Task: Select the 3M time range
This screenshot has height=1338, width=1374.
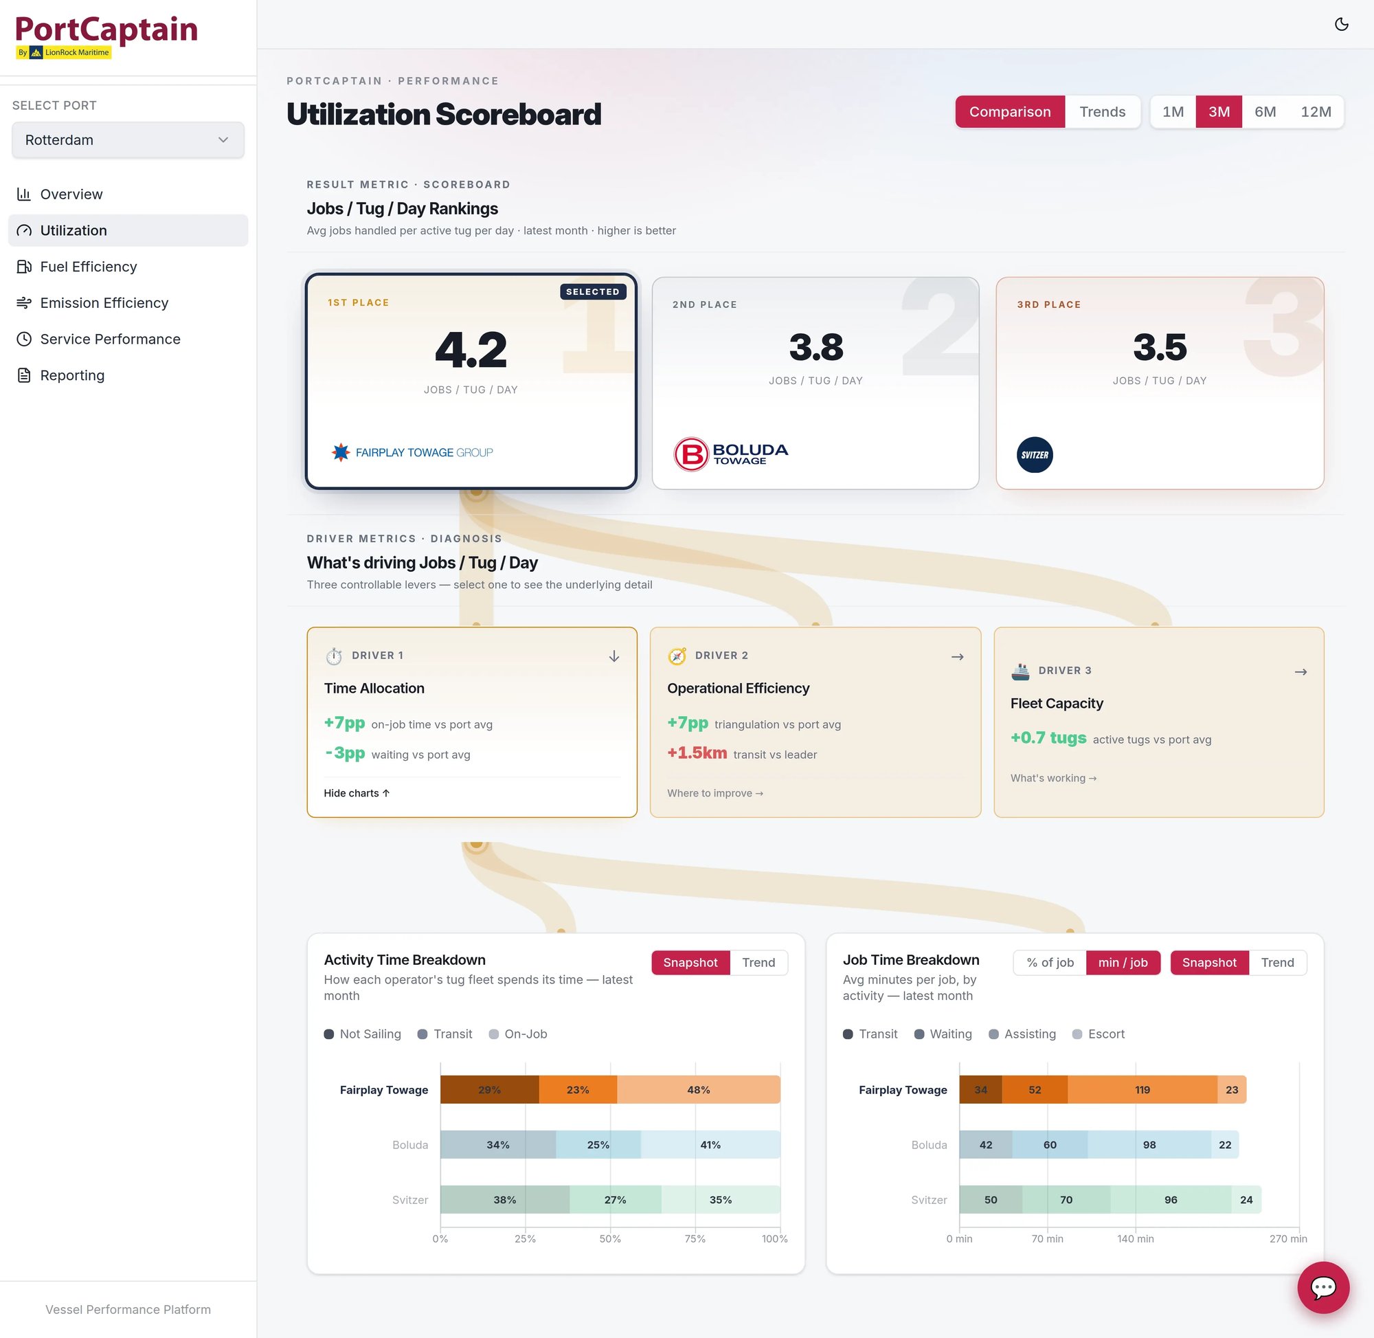Action: pyautogui.click(x=1219, y=112)
